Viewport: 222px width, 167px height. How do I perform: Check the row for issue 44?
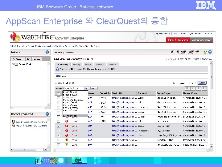(59, 121)
